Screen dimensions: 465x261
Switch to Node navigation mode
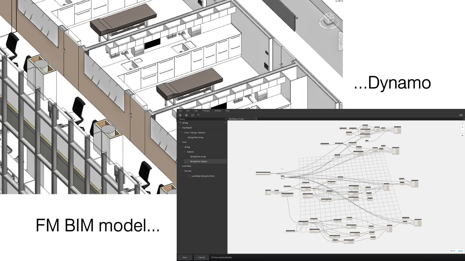(x=460, y=251)
